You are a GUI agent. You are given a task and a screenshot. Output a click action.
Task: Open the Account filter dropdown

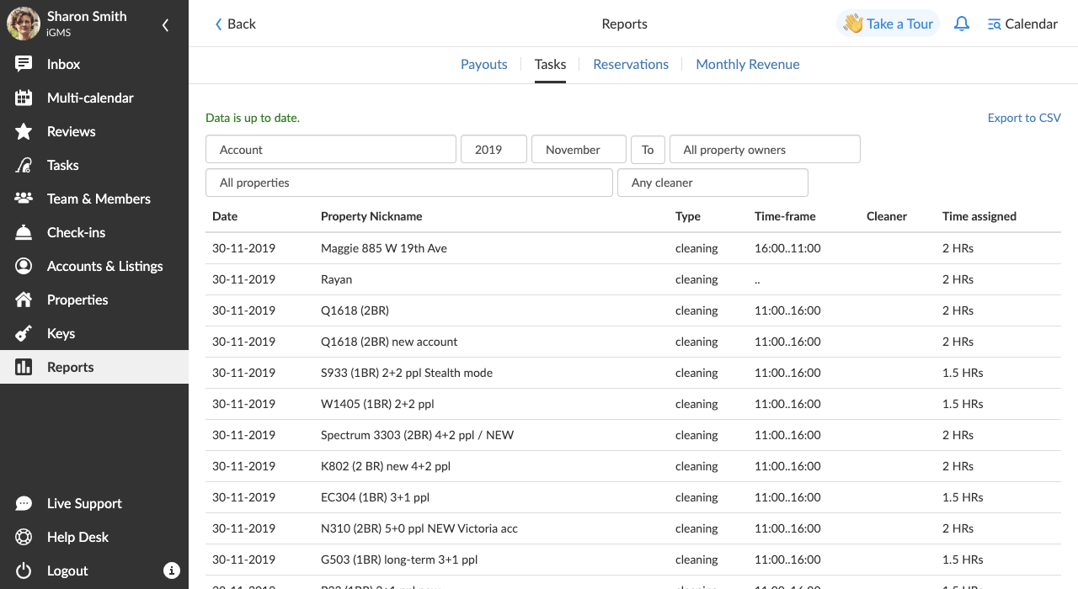point(331,150)
